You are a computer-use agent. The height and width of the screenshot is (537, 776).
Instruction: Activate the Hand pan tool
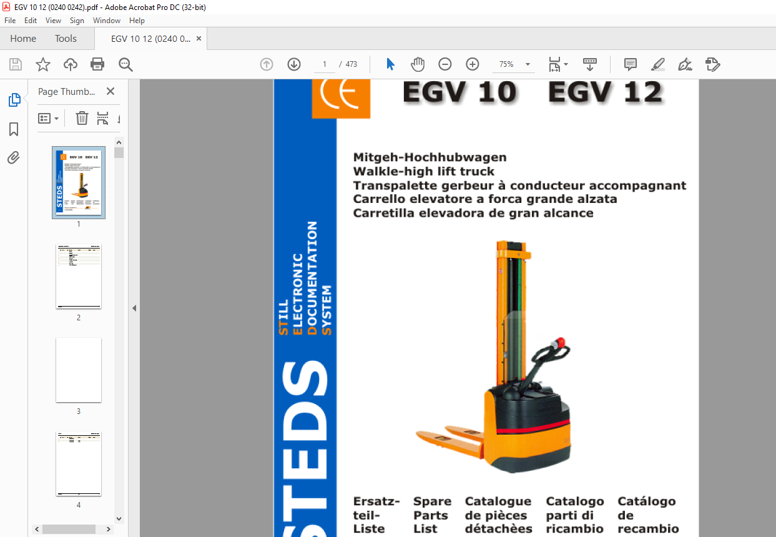click(x=418, y=64)
